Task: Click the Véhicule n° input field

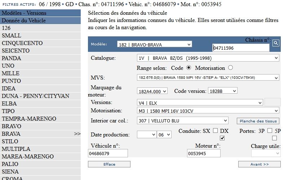Action: coord(108,153)
